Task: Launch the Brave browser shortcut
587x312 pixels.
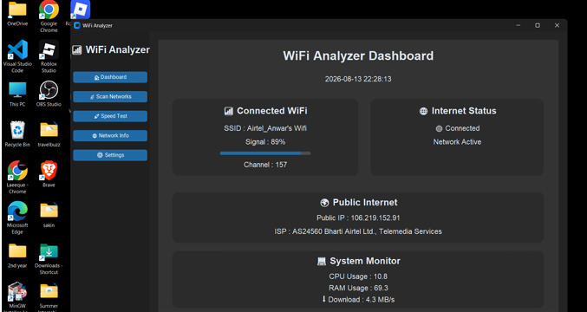Action: click(49, 171)
